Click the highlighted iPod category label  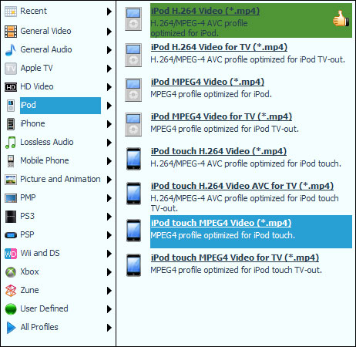click(60, 106)
